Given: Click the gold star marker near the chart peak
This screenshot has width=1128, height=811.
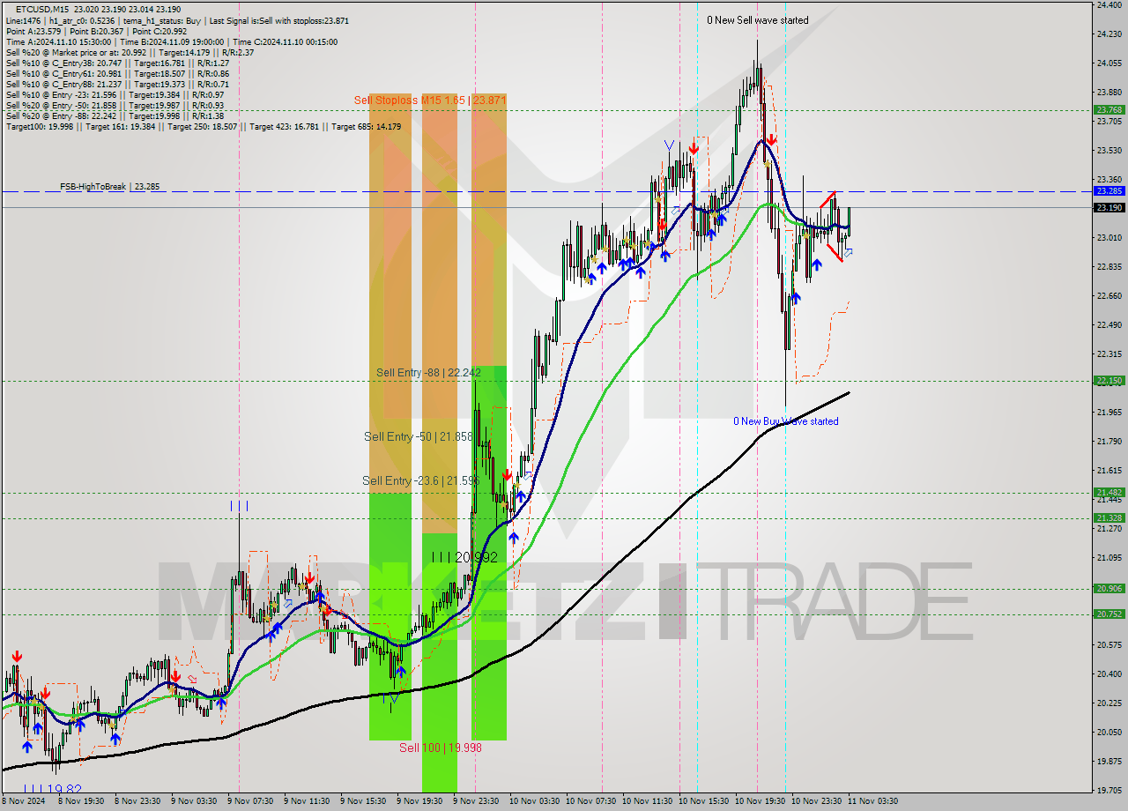Looking at the screenshot, I should pyautogui.click(x=768, y=164).
